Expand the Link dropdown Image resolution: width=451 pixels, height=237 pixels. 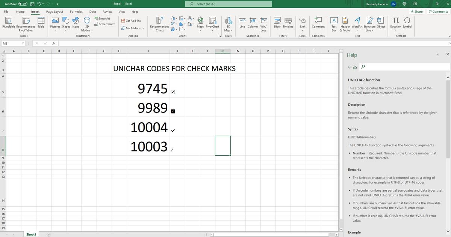(303, 31)
